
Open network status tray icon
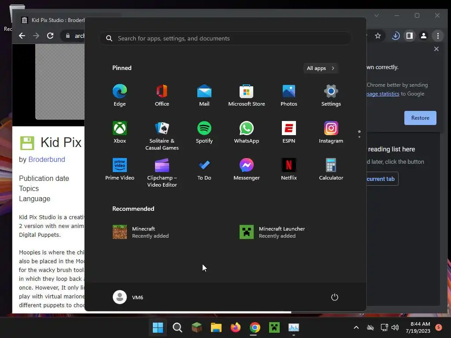384,327
